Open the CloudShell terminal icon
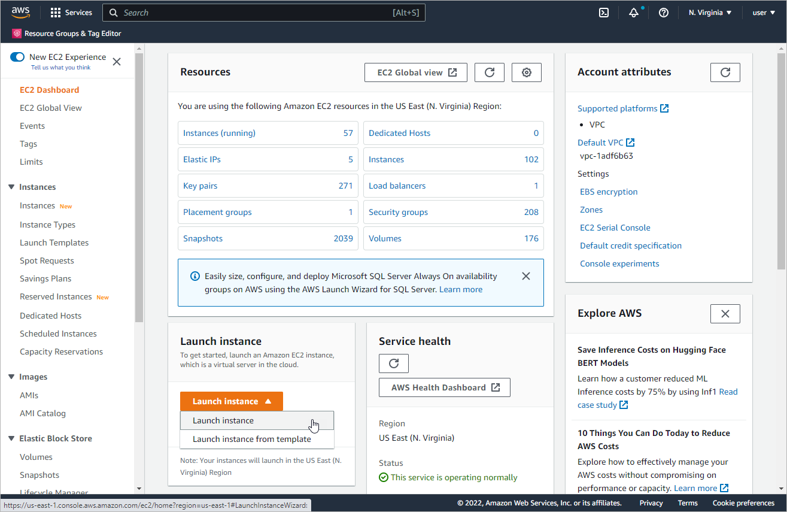The image size is (787, 512). pyautogui.click(x=604, y=13)
